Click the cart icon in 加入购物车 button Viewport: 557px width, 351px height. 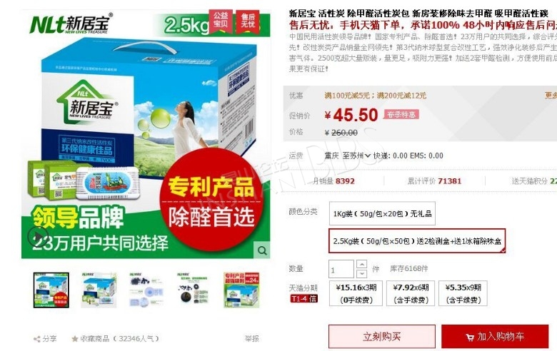click(470, 337)
